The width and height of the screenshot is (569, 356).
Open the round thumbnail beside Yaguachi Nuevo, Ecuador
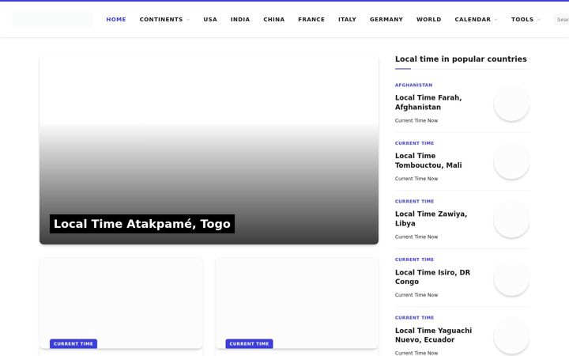(511, 336)
